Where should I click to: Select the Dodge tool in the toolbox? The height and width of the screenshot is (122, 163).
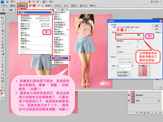(2, 61)
